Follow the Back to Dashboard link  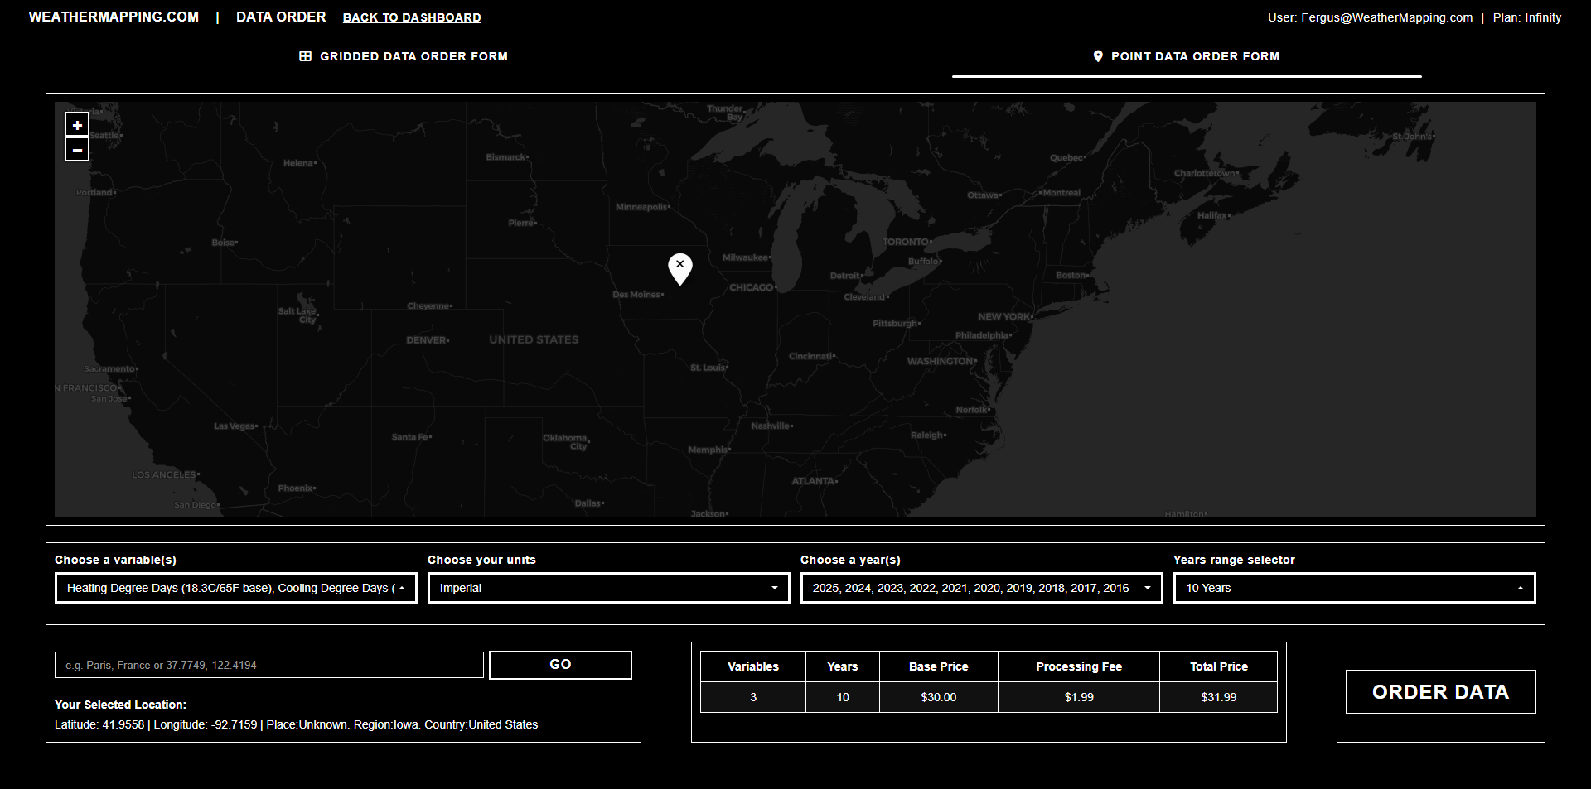click(411, 17)
